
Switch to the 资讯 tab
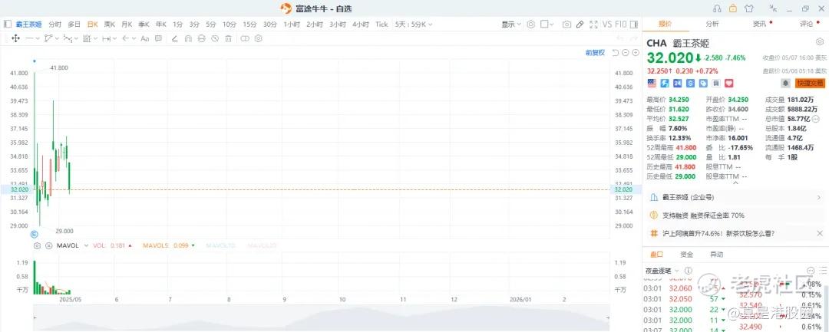759,24
